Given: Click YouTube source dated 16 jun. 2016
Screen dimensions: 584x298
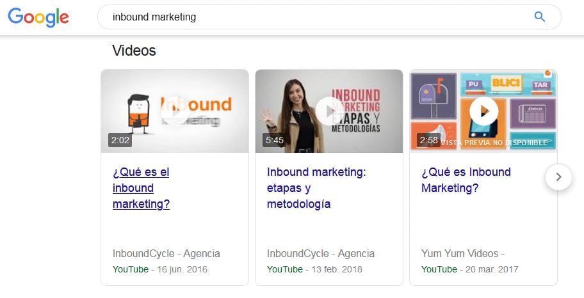Looking at the screenshot, I should [x=131, y=269].
